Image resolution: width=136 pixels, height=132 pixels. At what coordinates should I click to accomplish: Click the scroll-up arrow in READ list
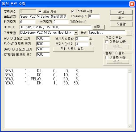pos(130,71)
